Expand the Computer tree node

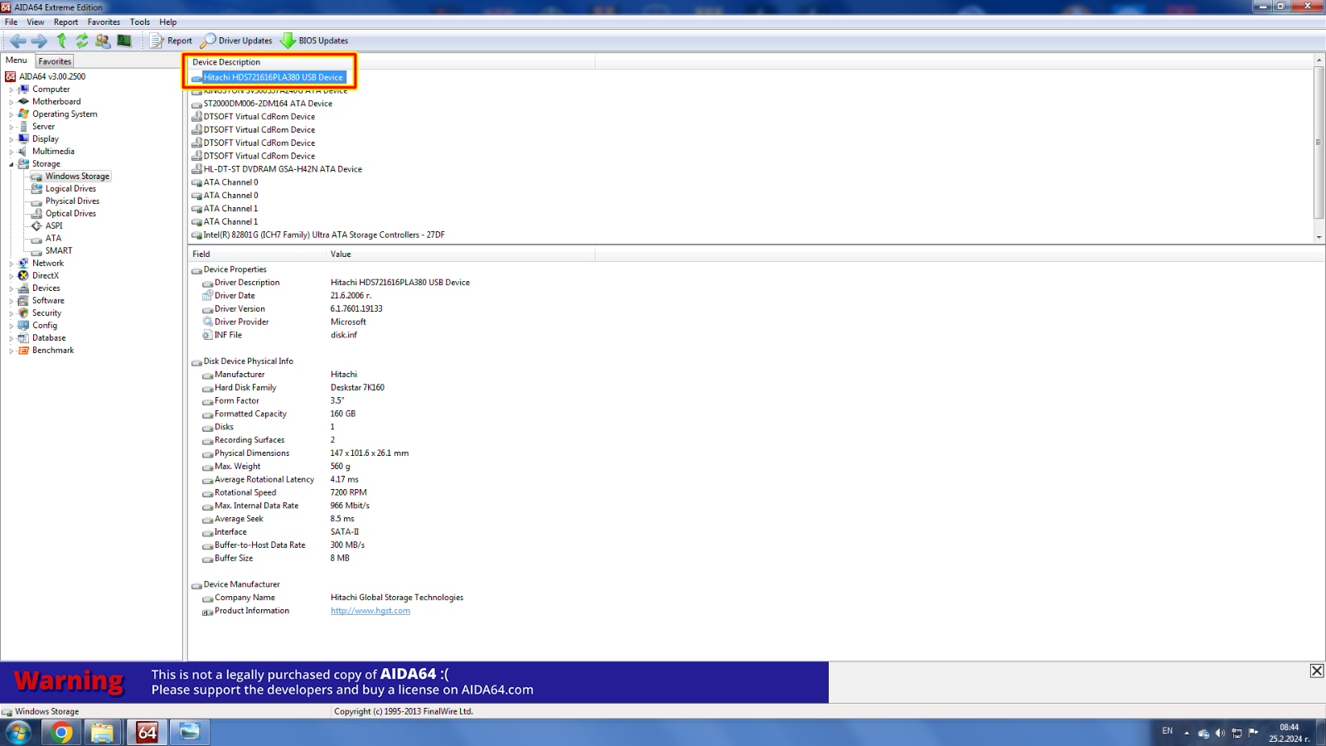pyautogui.click(x=12, y=90)
